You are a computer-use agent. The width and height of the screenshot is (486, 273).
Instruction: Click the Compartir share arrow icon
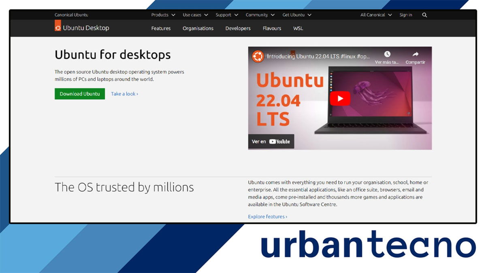(x=415, y=54)
